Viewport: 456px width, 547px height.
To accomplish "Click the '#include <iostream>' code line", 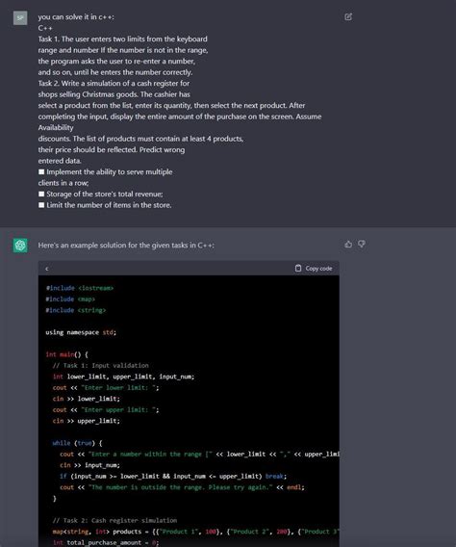I will click(x=80, y=288).
